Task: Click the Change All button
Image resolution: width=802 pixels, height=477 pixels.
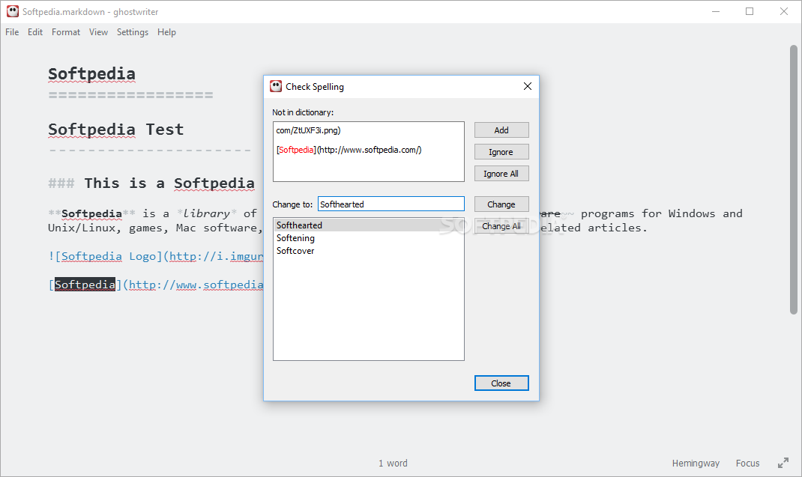Action: pos(501,226)
